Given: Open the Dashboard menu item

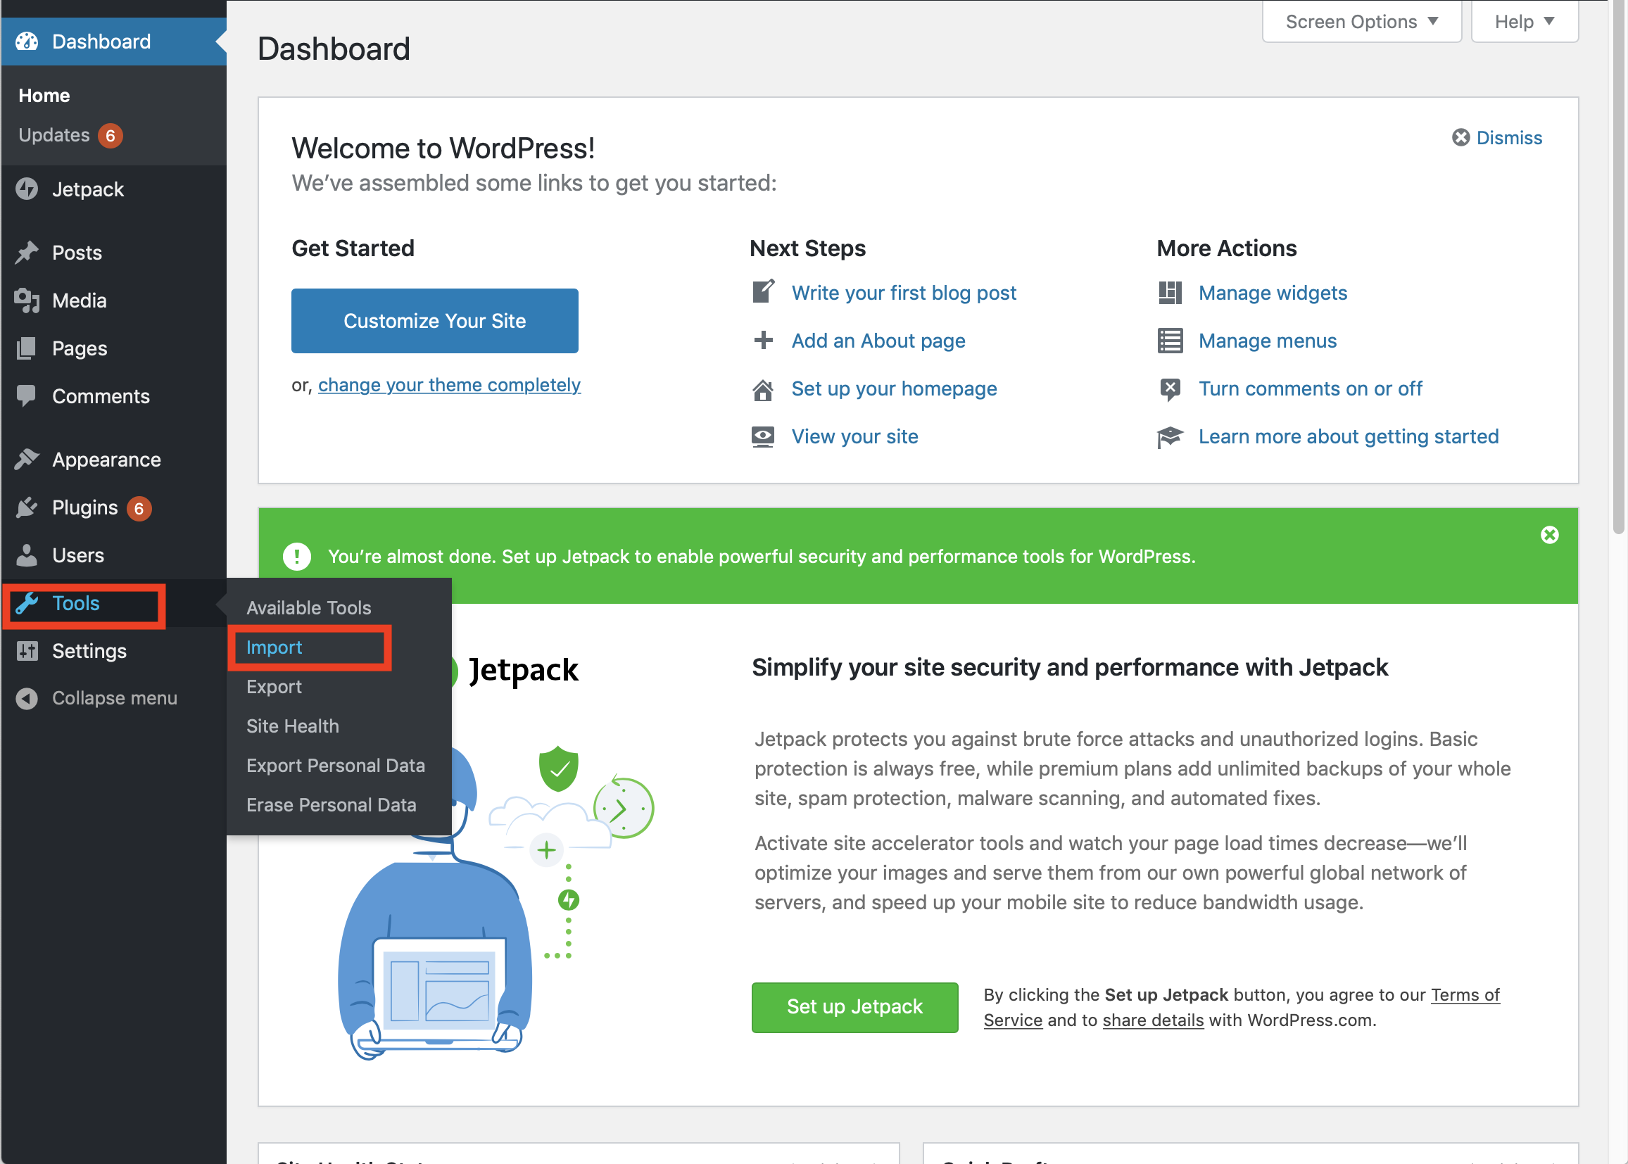Looking at the screenshot, I should [114, 42].
